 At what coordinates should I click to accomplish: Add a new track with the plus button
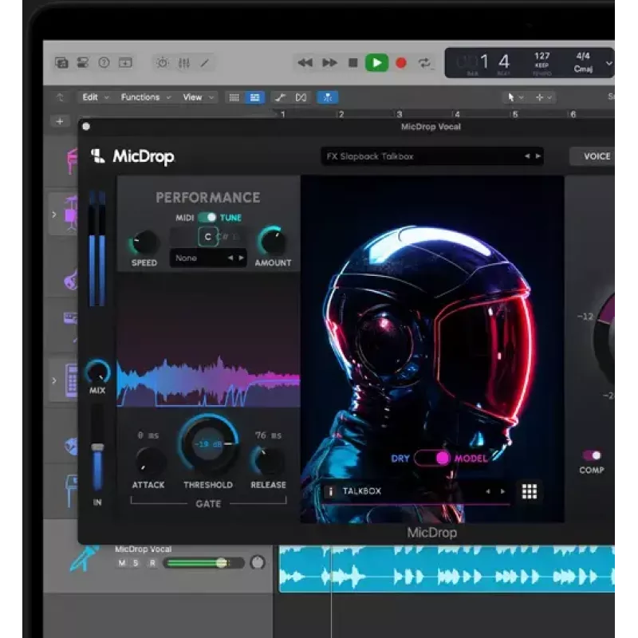pyautogui.click(x=60, y=121)
